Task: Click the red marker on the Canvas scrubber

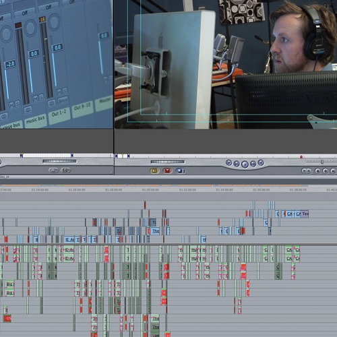Action: pyautogui.click(x=301, y=156)
